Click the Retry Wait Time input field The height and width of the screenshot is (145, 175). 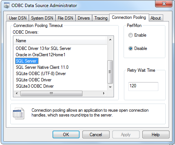pyautogui.click(x=143, y=87)
